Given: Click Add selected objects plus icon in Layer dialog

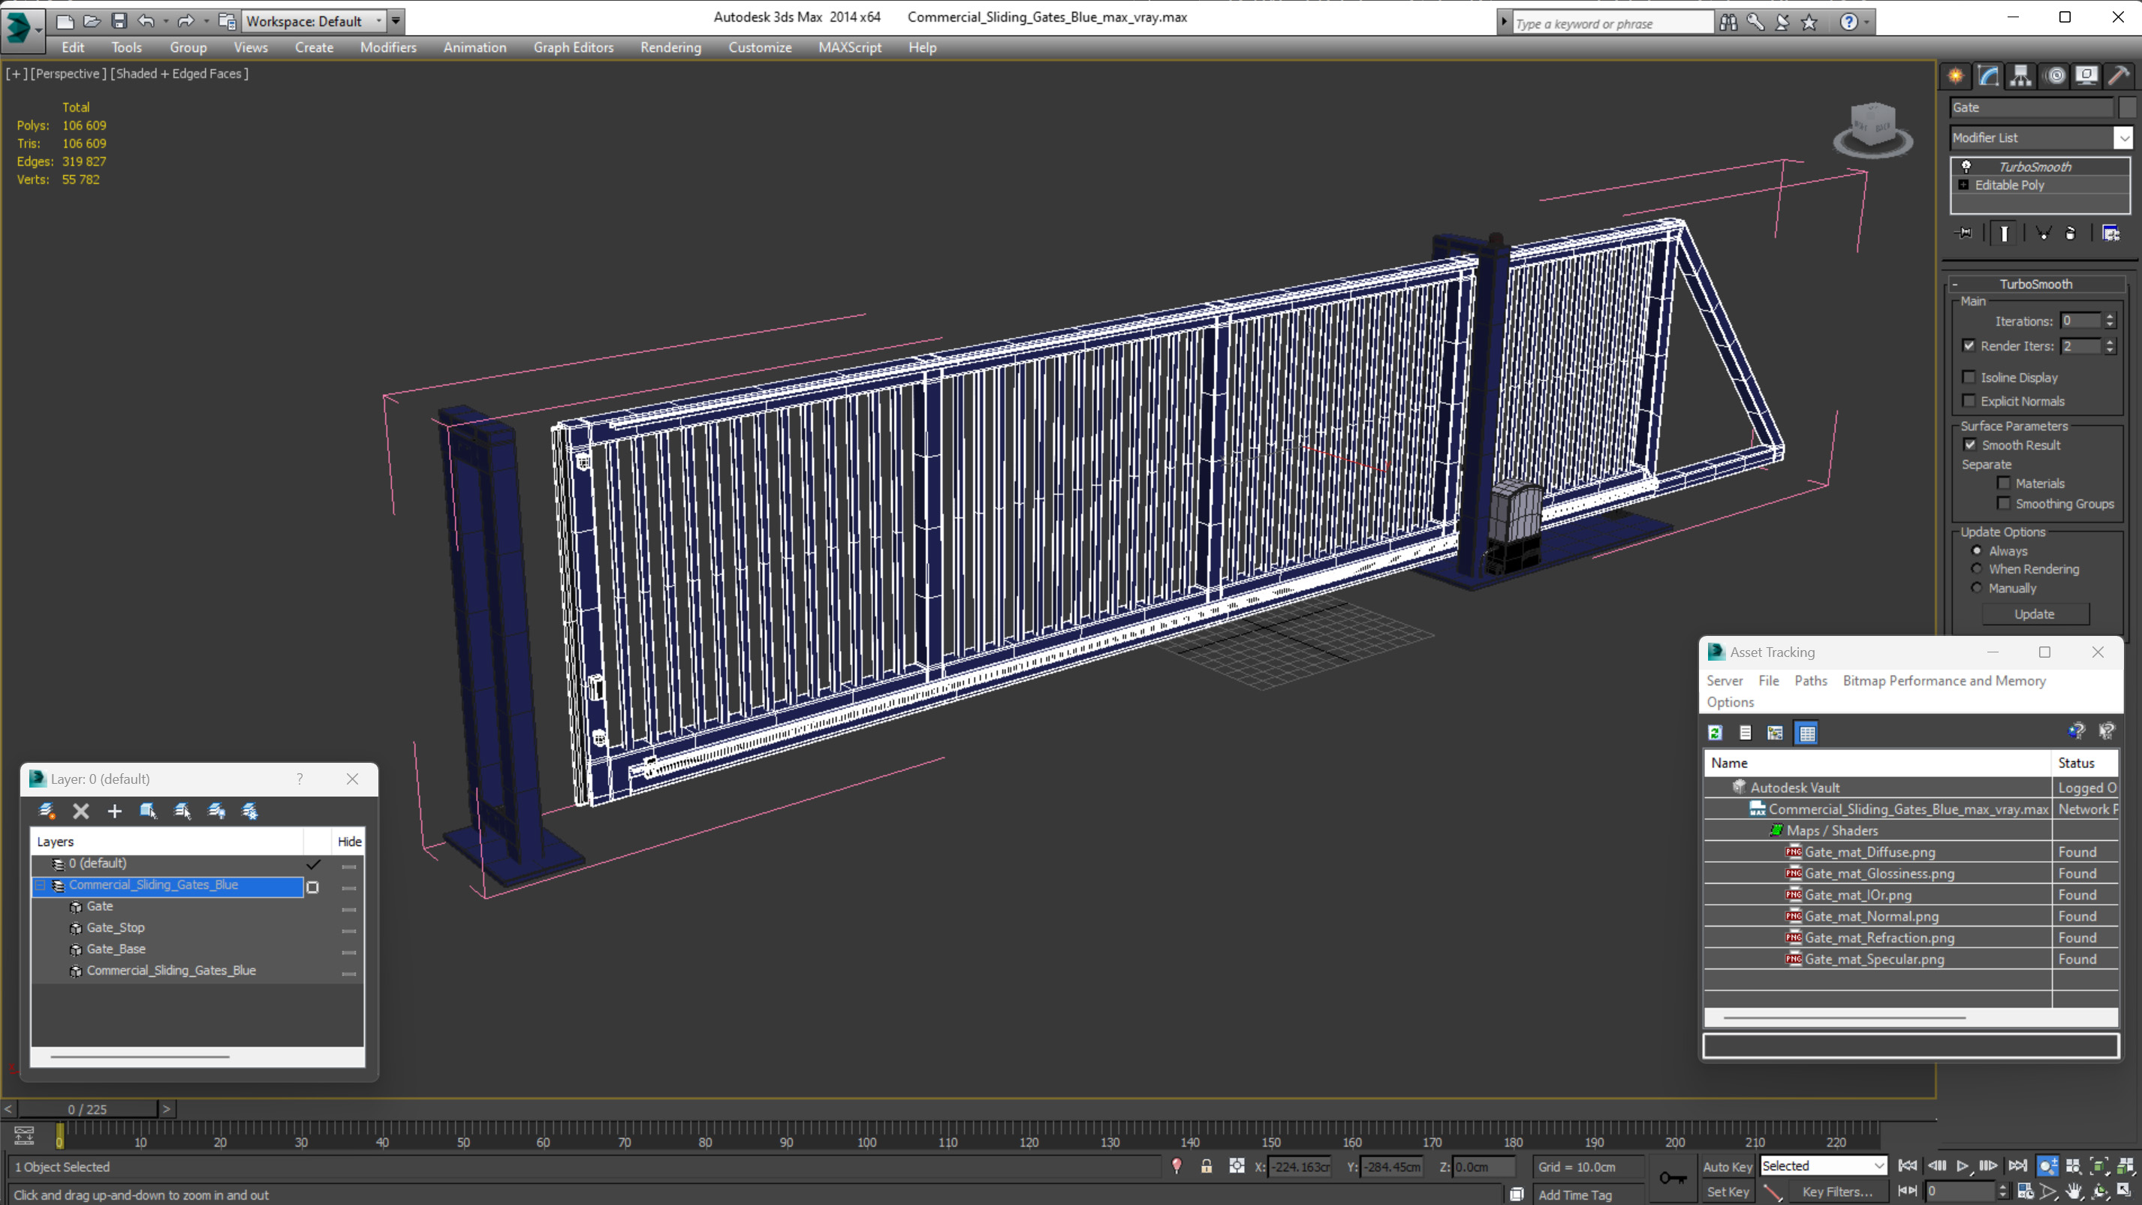Looking at the screenshot, I should (x=115, y=811).
